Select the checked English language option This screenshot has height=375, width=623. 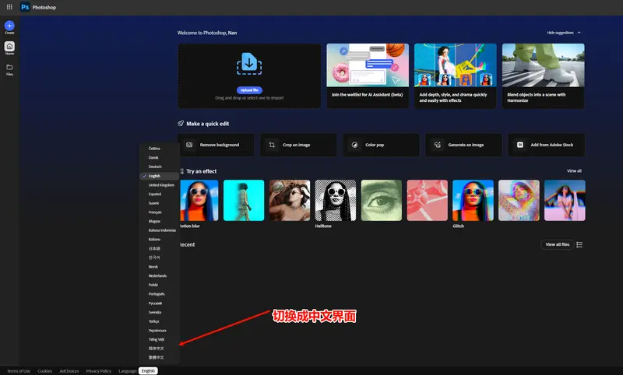point(160,176)
